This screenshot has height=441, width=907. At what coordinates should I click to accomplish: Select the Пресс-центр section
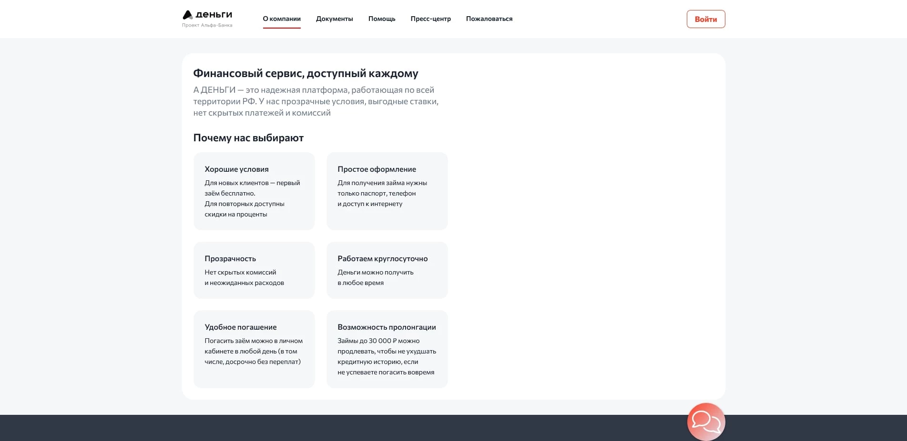point(430,19)
